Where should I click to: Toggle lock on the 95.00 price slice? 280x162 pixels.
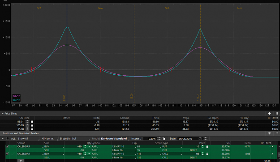(x=32, y=129)
